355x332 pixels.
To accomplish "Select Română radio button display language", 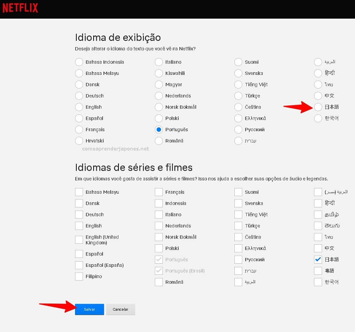I will click(159, 141).
